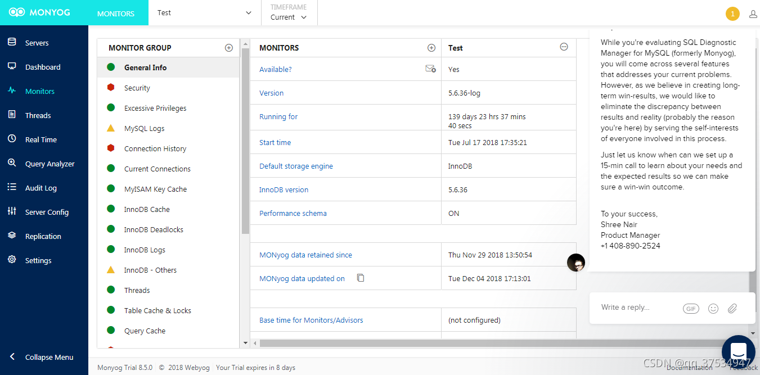The height and width of the screenshot is (375, 760).
Task: Open the Start time monitor link
Action: 275,142
